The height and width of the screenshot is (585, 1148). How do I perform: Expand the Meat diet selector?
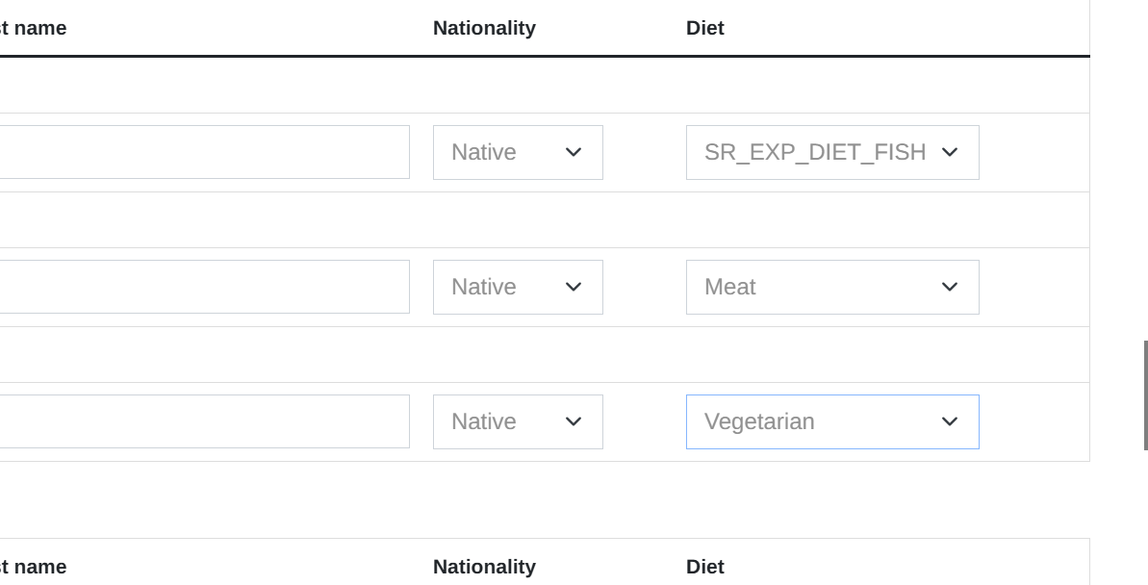point(831,287)
